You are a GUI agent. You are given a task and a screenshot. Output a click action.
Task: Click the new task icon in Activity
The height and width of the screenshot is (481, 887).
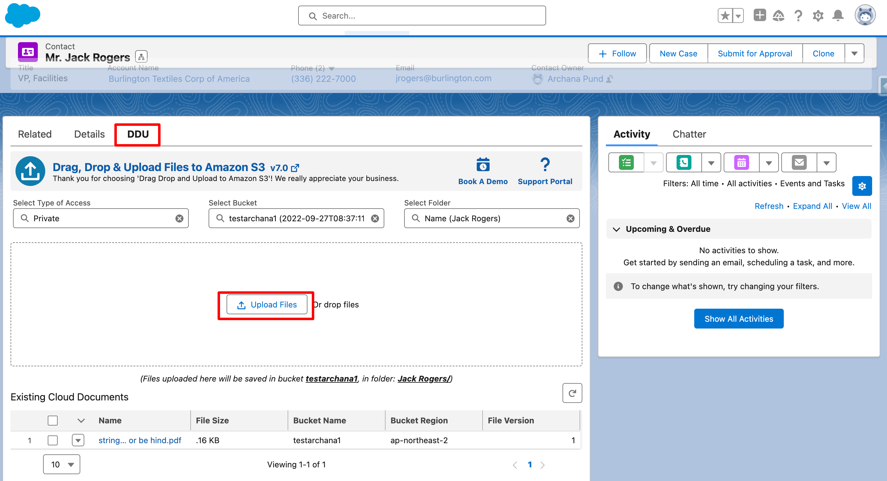(626, 162)
